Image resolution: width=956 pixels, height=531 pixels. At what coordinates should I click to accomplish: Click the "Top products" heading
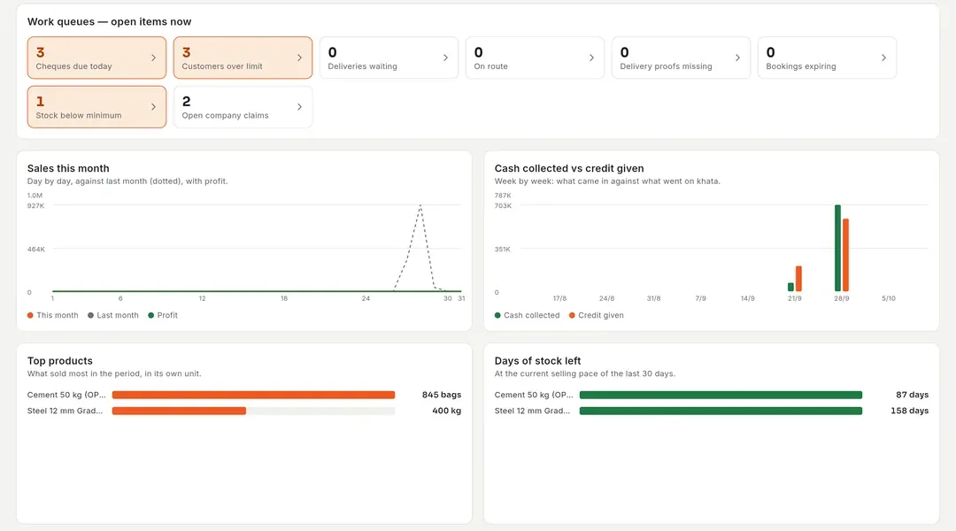tap(60, 361)
